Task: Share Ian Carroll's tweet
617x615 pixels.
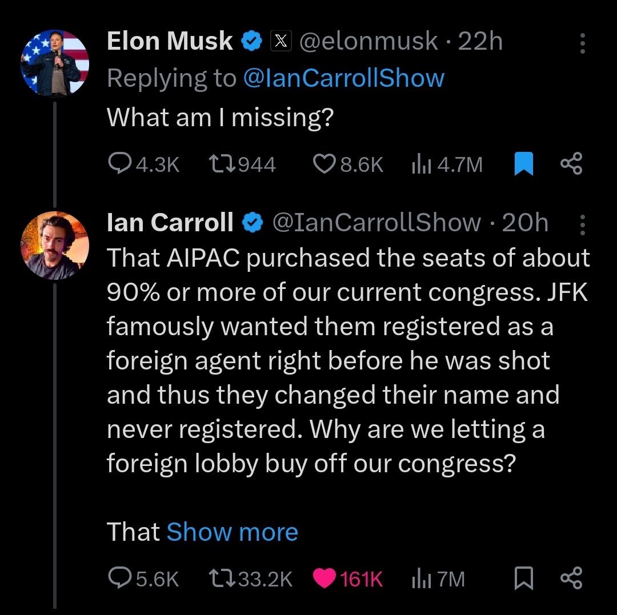Action: pos(571,578)
